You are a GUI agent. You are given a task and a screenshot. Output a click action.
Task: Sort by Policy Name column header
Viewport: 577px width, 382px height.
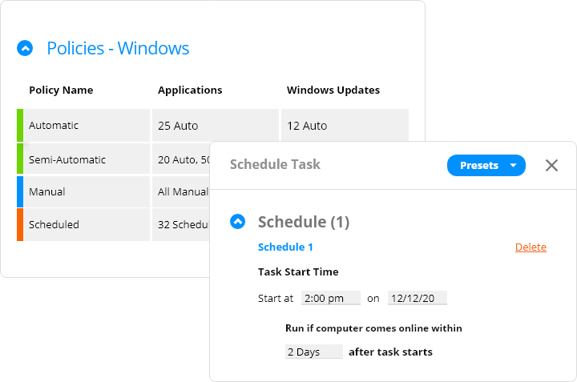click(61, 90)
